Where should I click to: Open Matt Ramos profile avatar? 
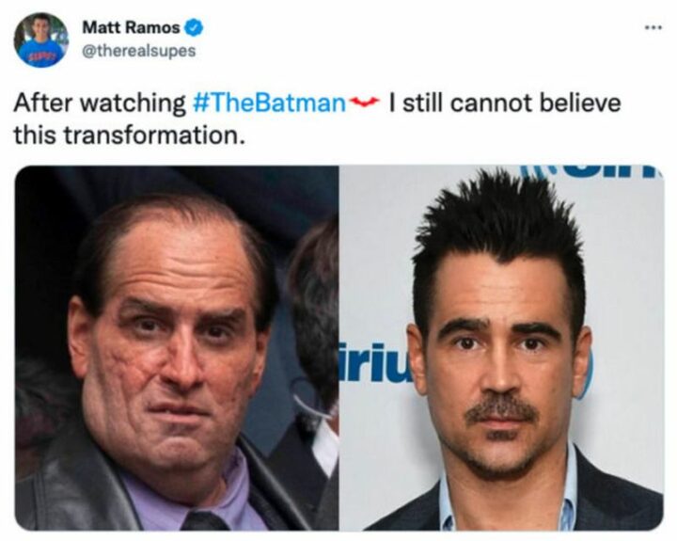pyautogui.click(x=40, y=40)
